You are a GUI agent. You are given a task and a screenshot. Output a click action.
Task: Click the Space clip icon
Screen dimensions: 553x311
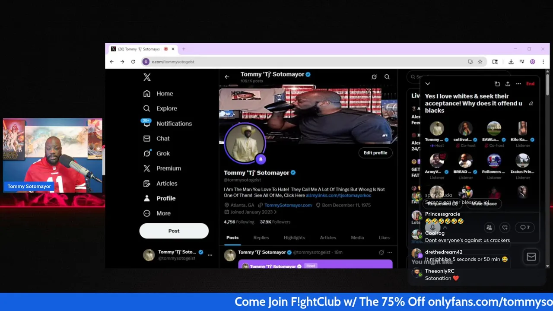(x=497, y=84)
